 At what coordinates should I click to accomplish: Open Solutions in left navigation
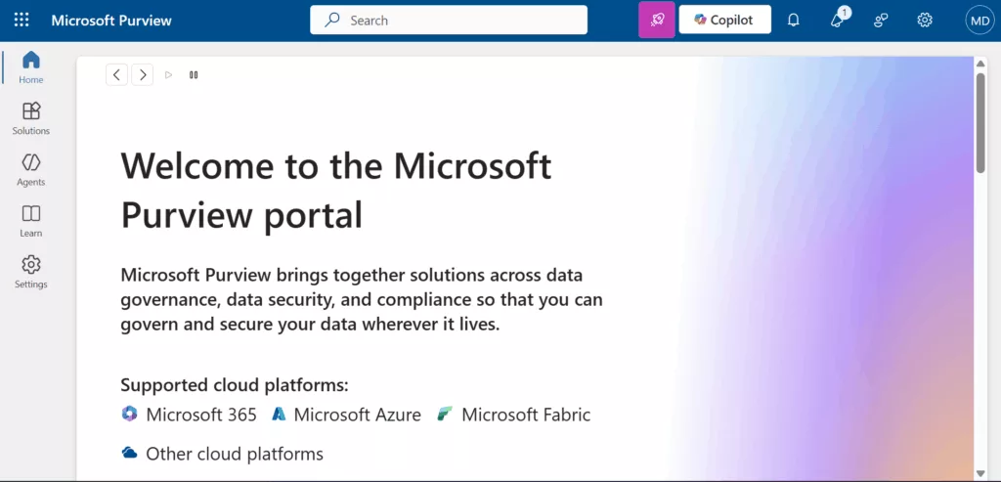(30, 118)
